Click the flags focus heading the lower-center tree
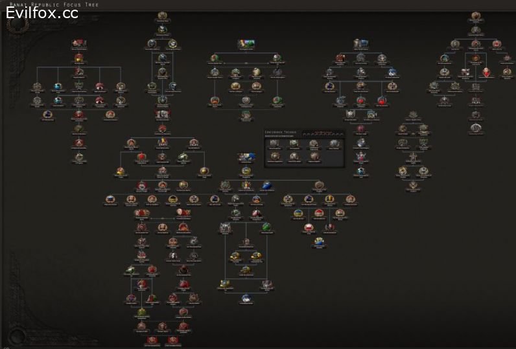This screenshot has height=349, width=516. tap(246, 157)
